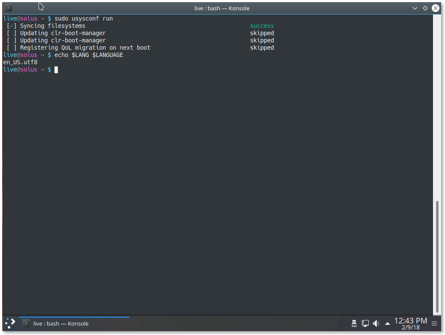445x335 pixels.
Task: Click the date 2/9/18 in the panel
Action: point(410,327)
